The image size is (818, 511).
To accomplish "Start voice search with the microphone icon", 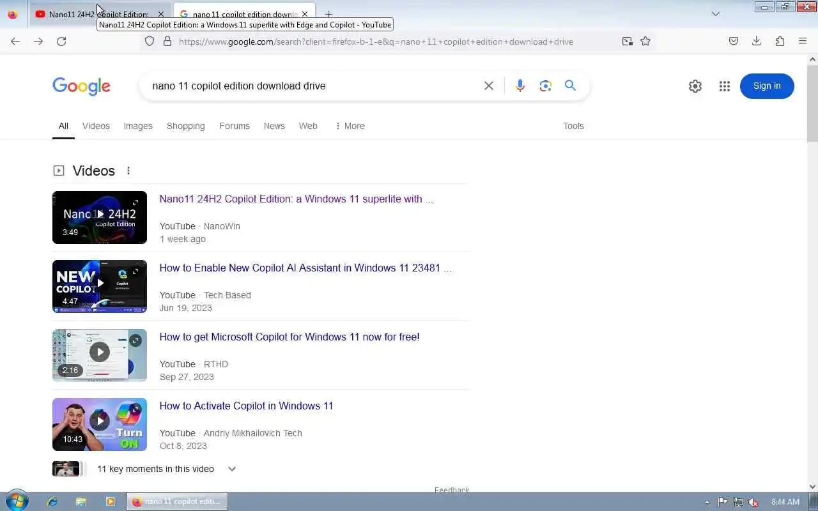I will click(520, 86).
